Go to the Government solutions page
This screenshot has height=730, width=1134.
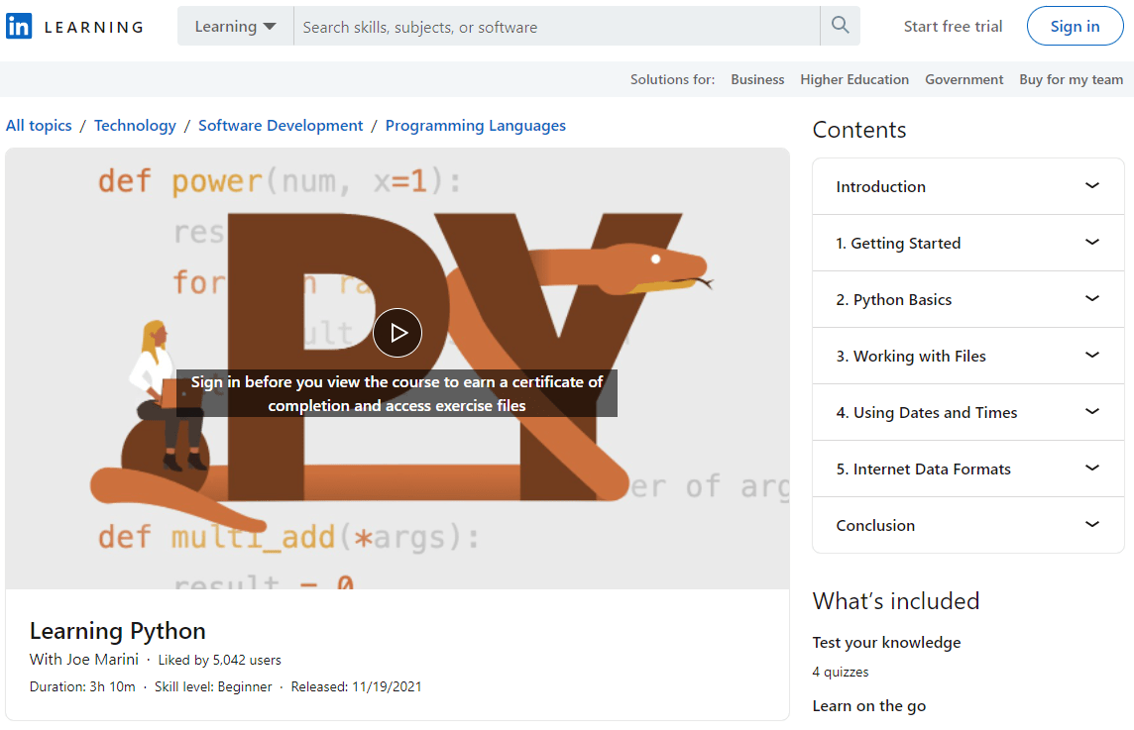[x=964, y=79]
